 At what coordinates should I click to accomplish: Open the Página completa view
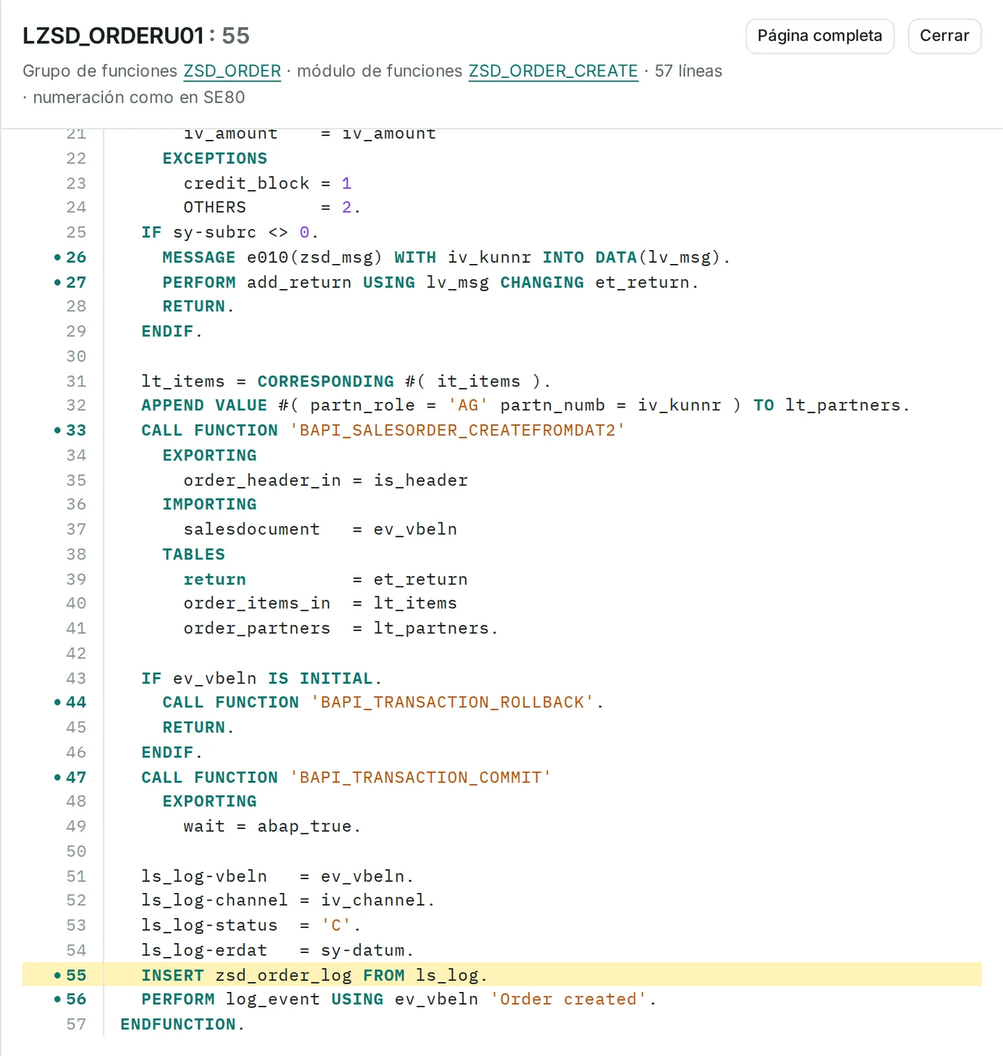point(820,36)
